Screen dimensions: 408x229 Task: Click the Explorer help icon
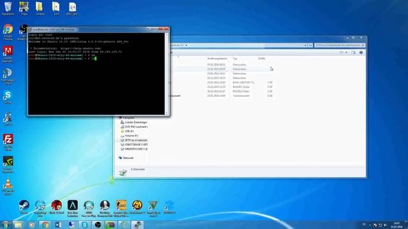(361, 52)
